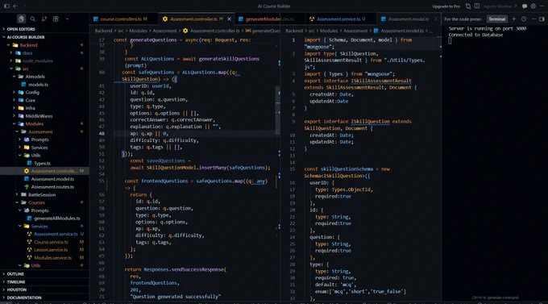Expand the DOCUMENTATION section

tap(44, 298)
